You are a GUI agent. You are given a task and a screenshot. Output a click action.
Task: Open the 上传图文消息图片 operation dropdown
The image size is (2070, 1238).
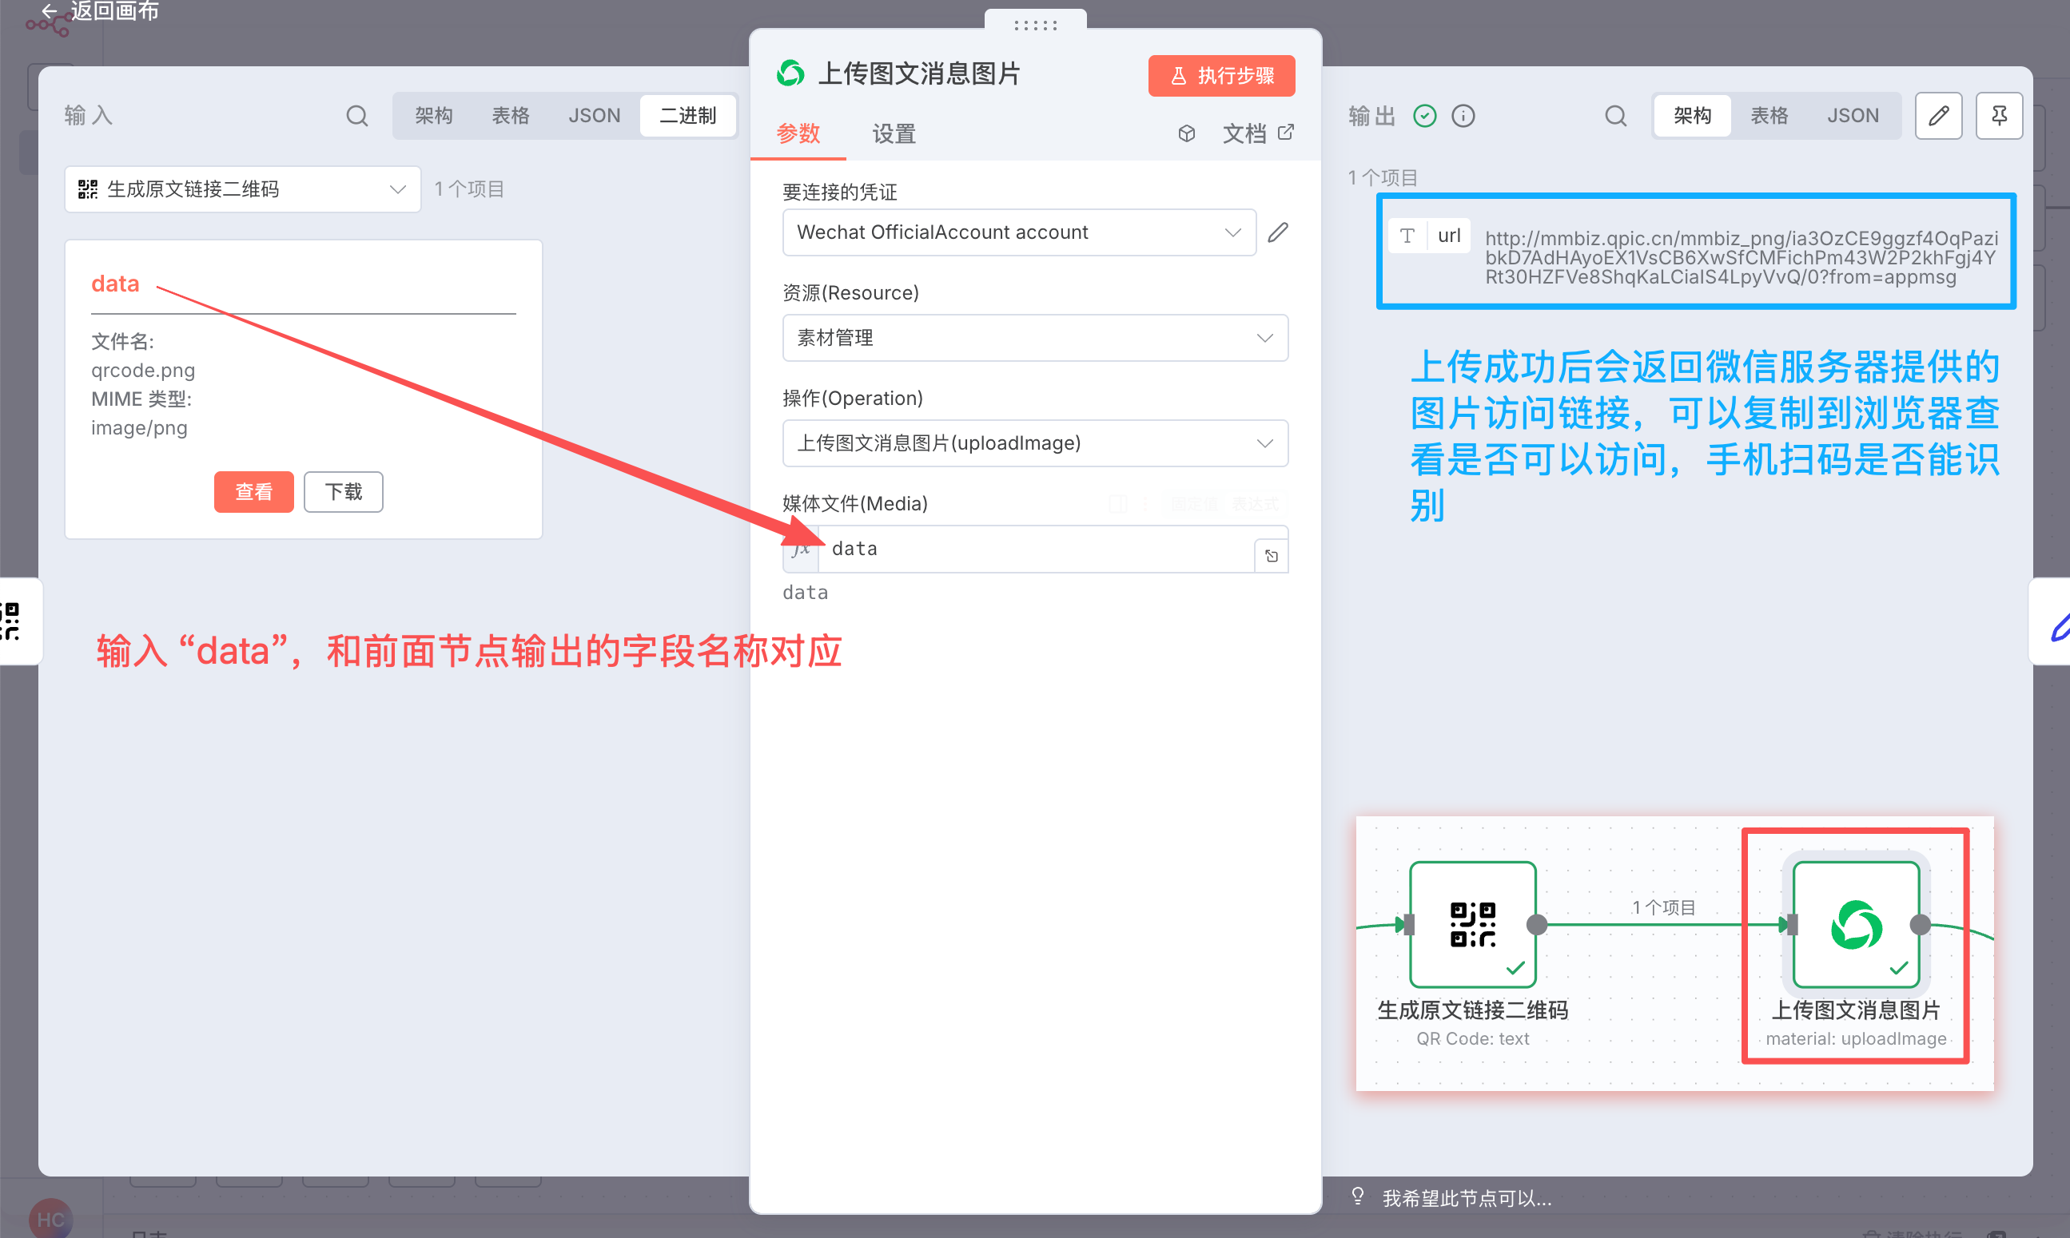(1034, 443)
